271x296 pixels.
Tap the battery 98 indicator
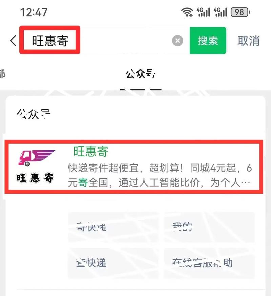click(240, 12)
